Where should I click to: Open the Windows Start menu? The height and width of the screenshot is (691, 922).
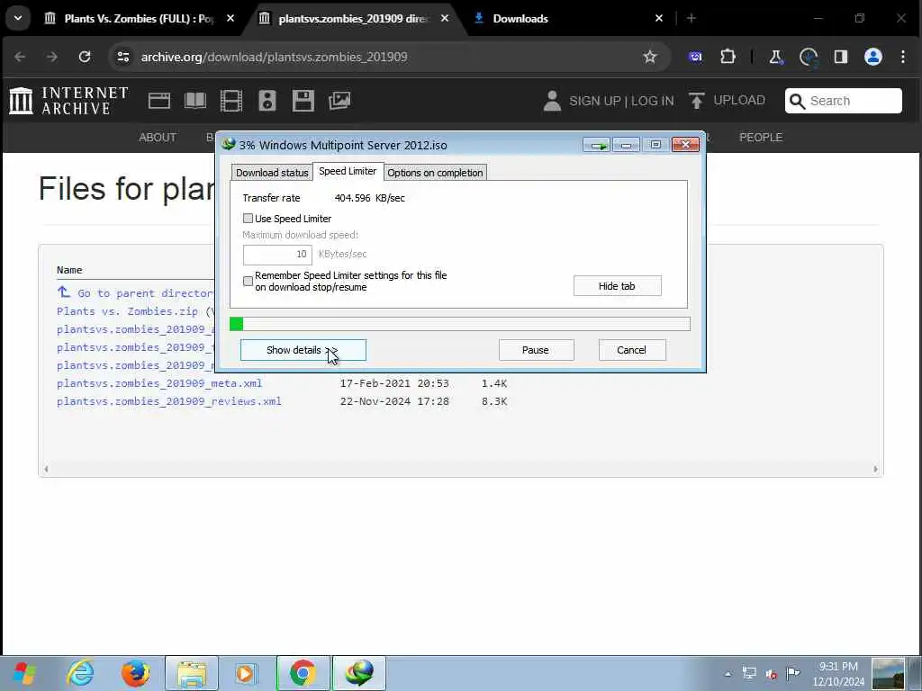[x=24, y=673]
